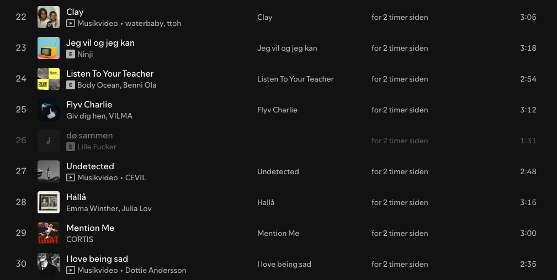
Task: Open the Undetected album link
Action: (278, 171)
